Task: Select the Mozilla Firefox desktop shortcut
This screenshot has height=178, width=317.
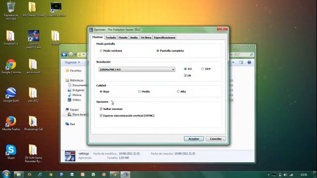Action: [11, 123]
